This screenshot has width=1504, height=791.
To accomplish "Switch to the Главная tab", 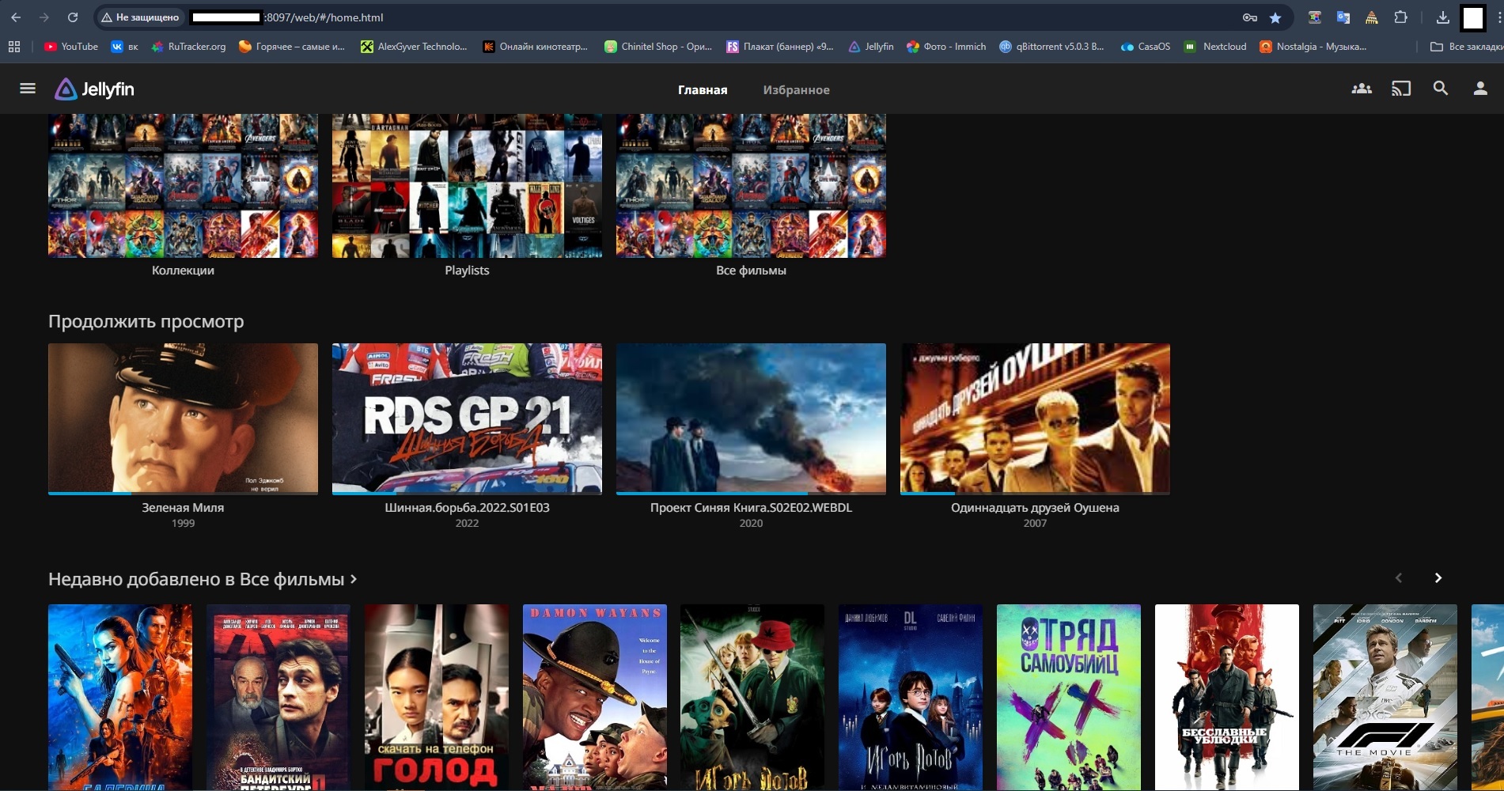I will tap(703, 89).
